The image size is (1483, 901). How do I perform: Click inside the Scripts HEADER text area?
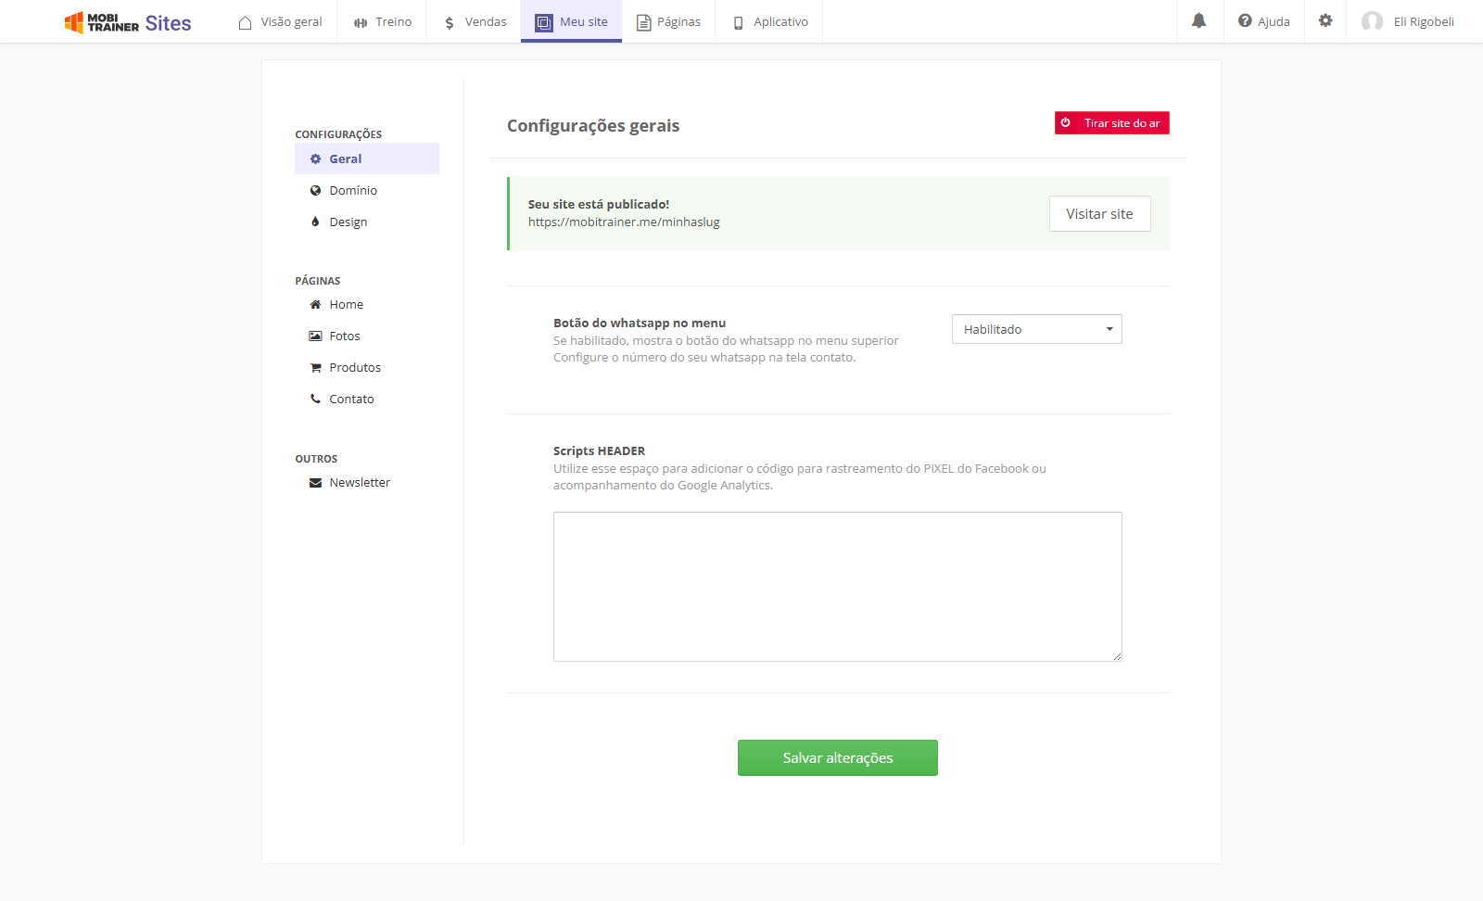coord(838,587)
